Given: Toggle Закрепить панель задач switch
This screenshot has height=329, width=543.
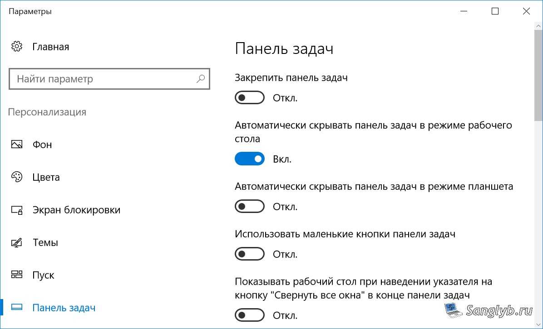Looking at the screenshot, I should pos(249,97).
